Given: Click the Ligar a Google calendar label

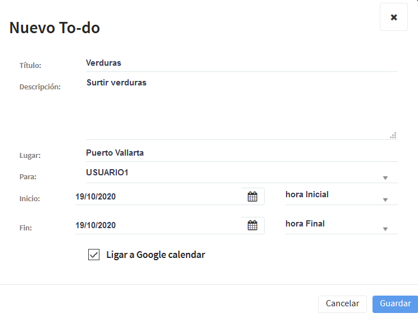Looking at the screenshot, I should [156, 255].
